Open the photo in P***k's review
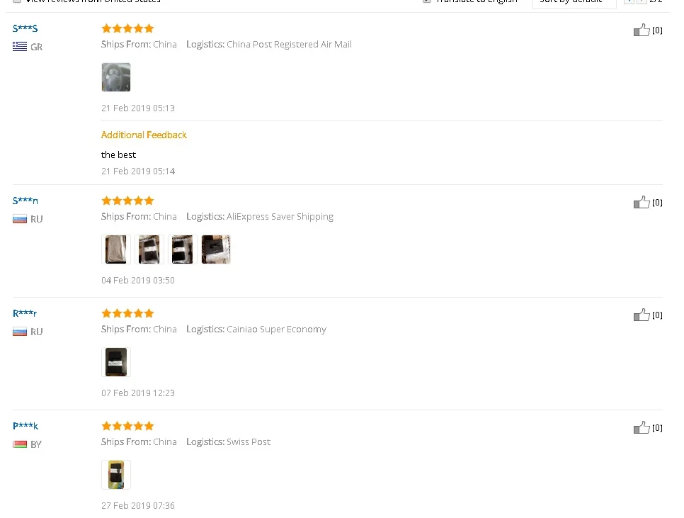684x518 pixels. coord(116,474)
